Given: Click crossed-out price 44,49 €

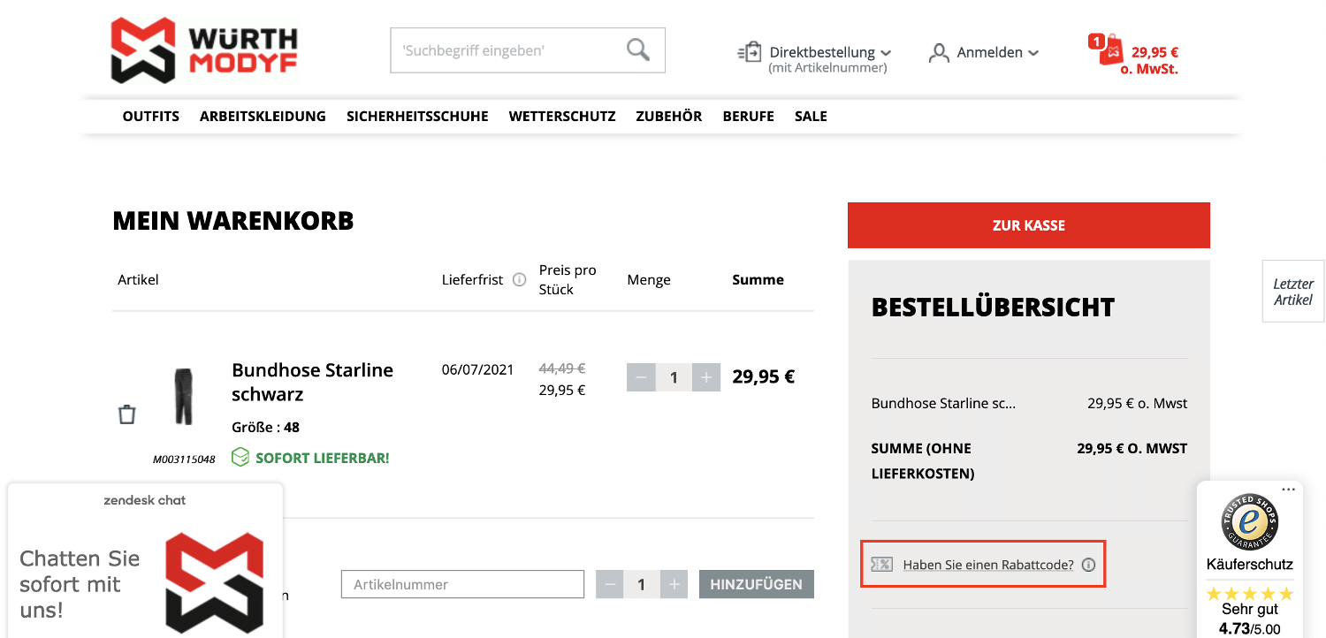Looking at the screenshot, I should pyautogui.click(x=562, y=368).
